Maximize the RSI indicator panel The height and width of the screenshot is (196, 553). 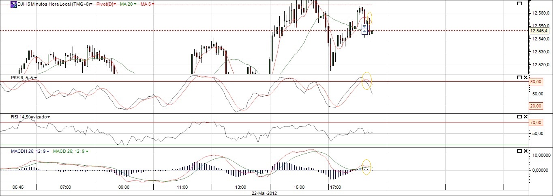tap(519, 117)
